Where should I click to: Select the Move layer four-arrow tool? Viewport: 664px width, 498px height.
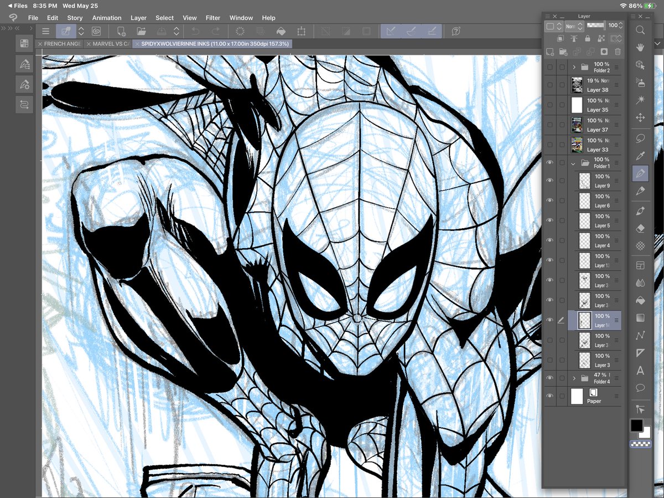pyautogui.click(x=640, y=117)
